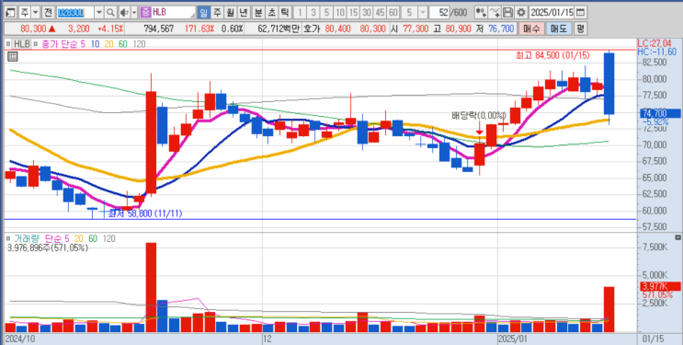Select the 일 daily chart period
Viewport: 683px width, 345px height.
pos(203,12)
